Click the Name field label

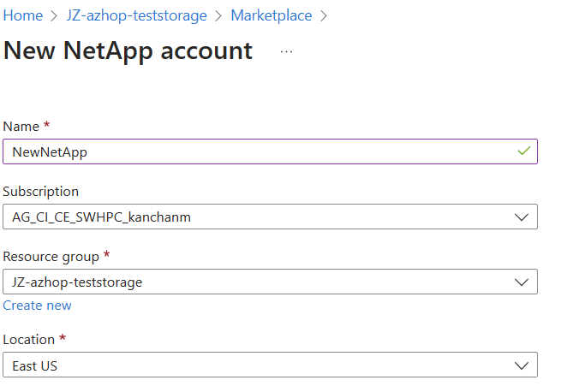[21, 126]
